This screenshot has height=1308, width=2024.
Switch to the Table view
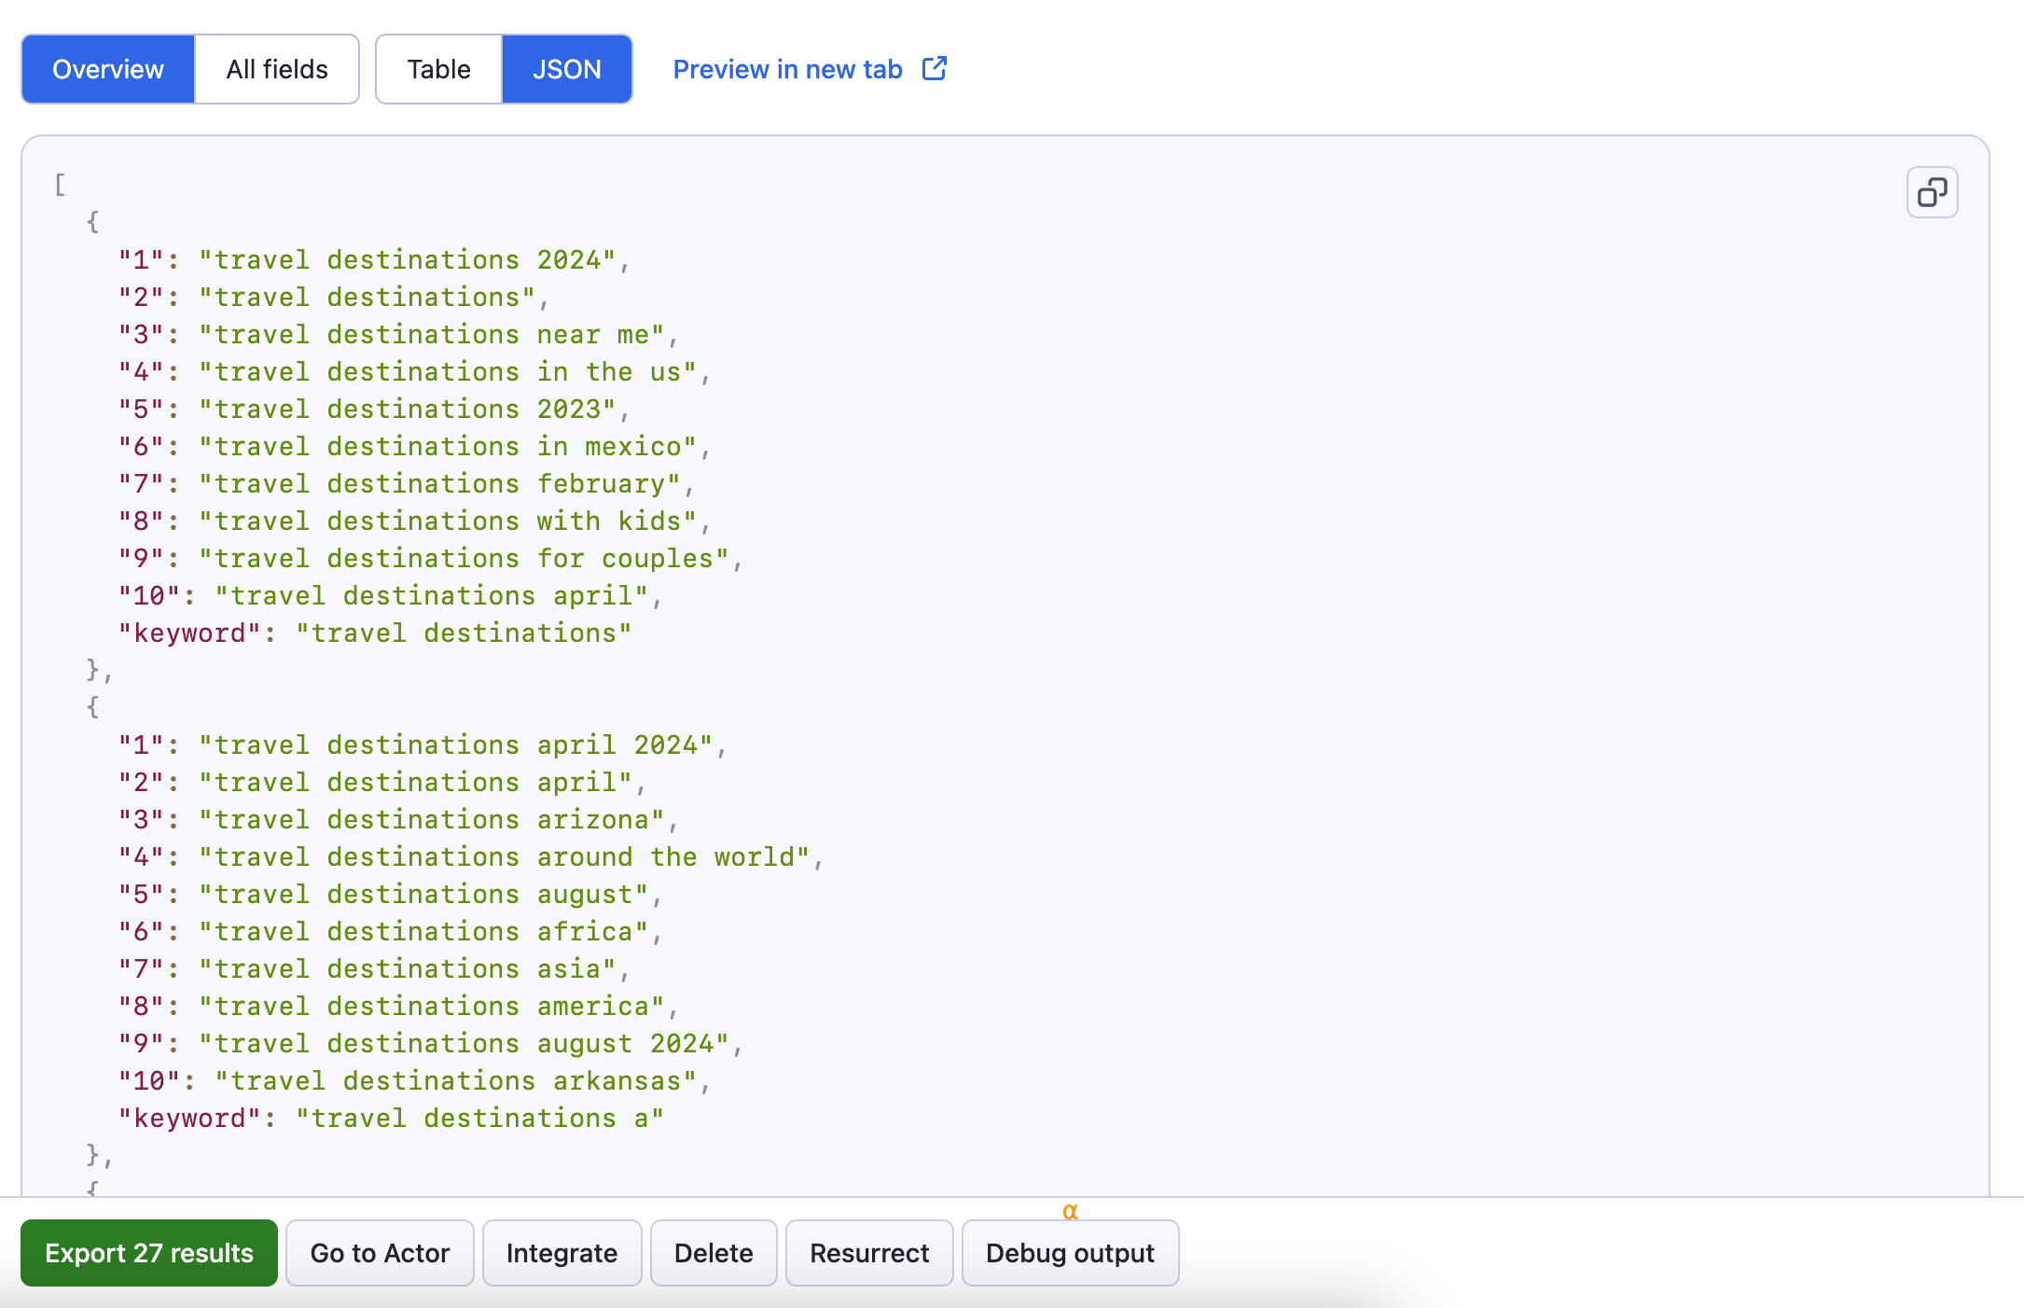[438, 68]
